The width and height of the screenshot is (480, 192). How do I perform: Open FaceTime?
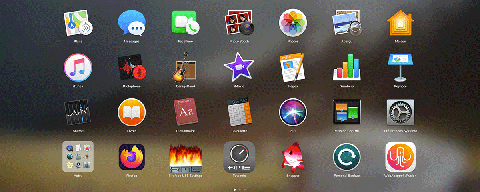185,23
